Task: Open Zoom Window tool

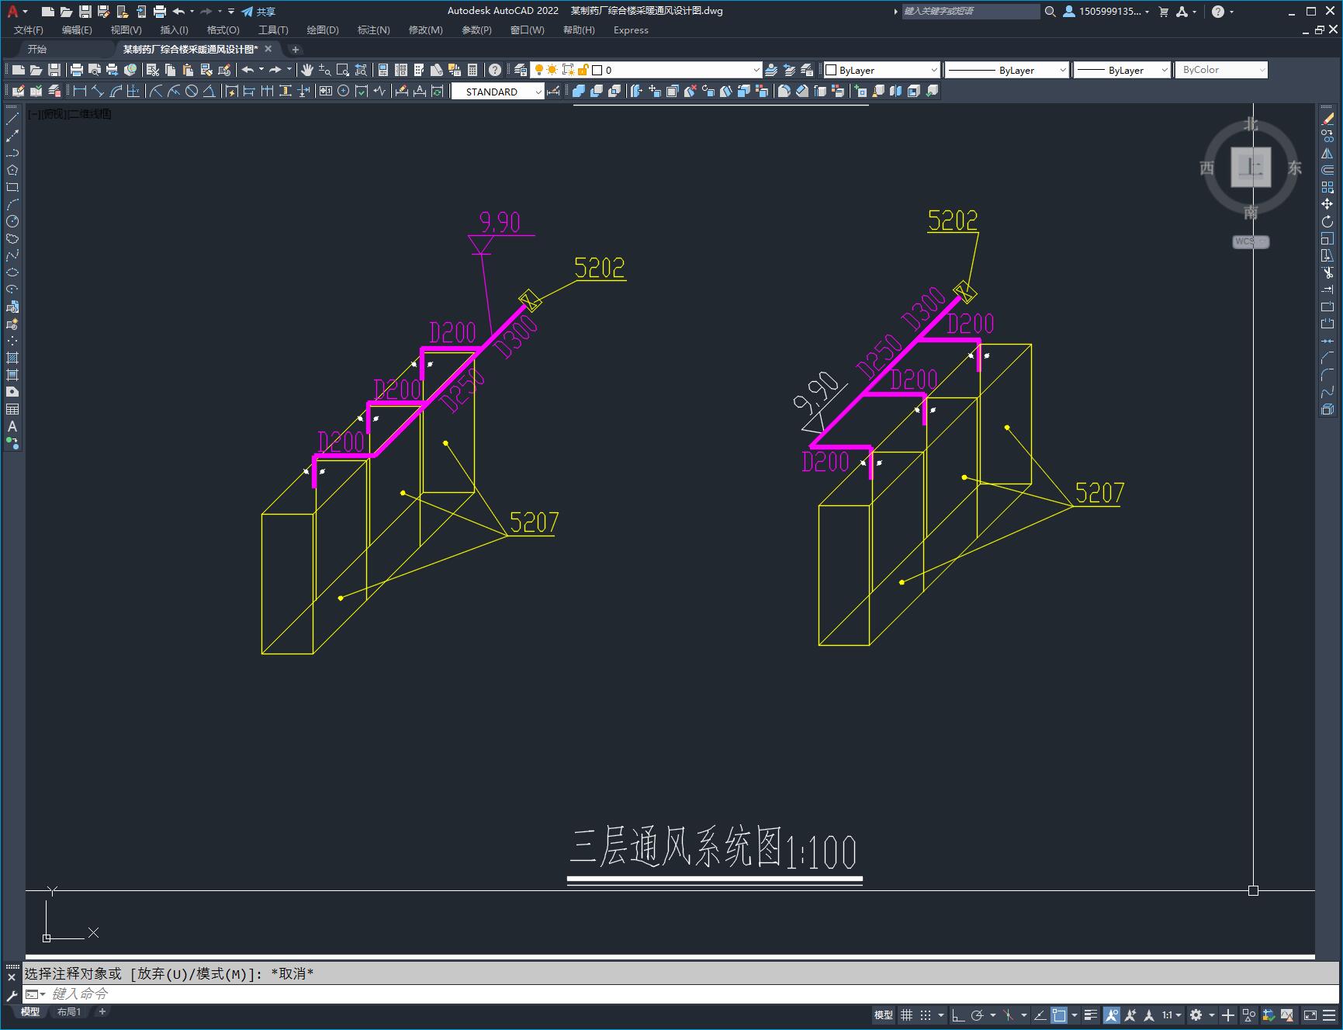Action: pos(342,70)
